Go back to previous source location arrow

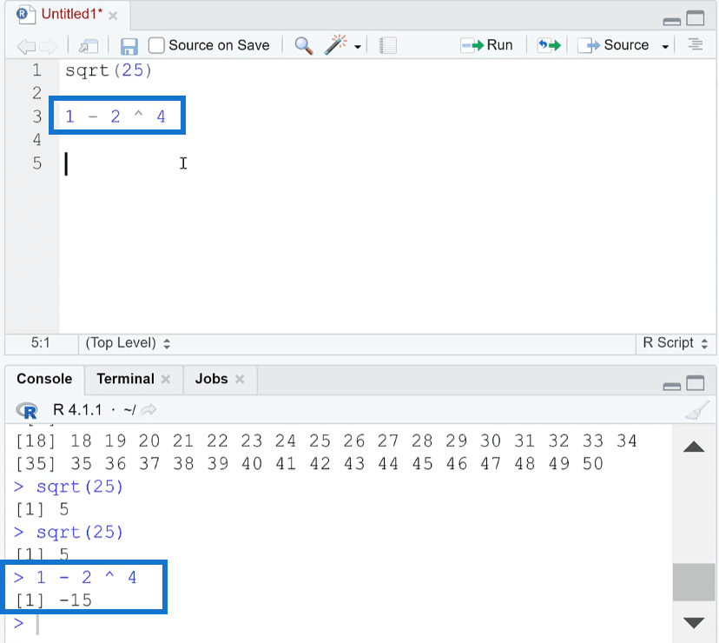tap(26, 46)
